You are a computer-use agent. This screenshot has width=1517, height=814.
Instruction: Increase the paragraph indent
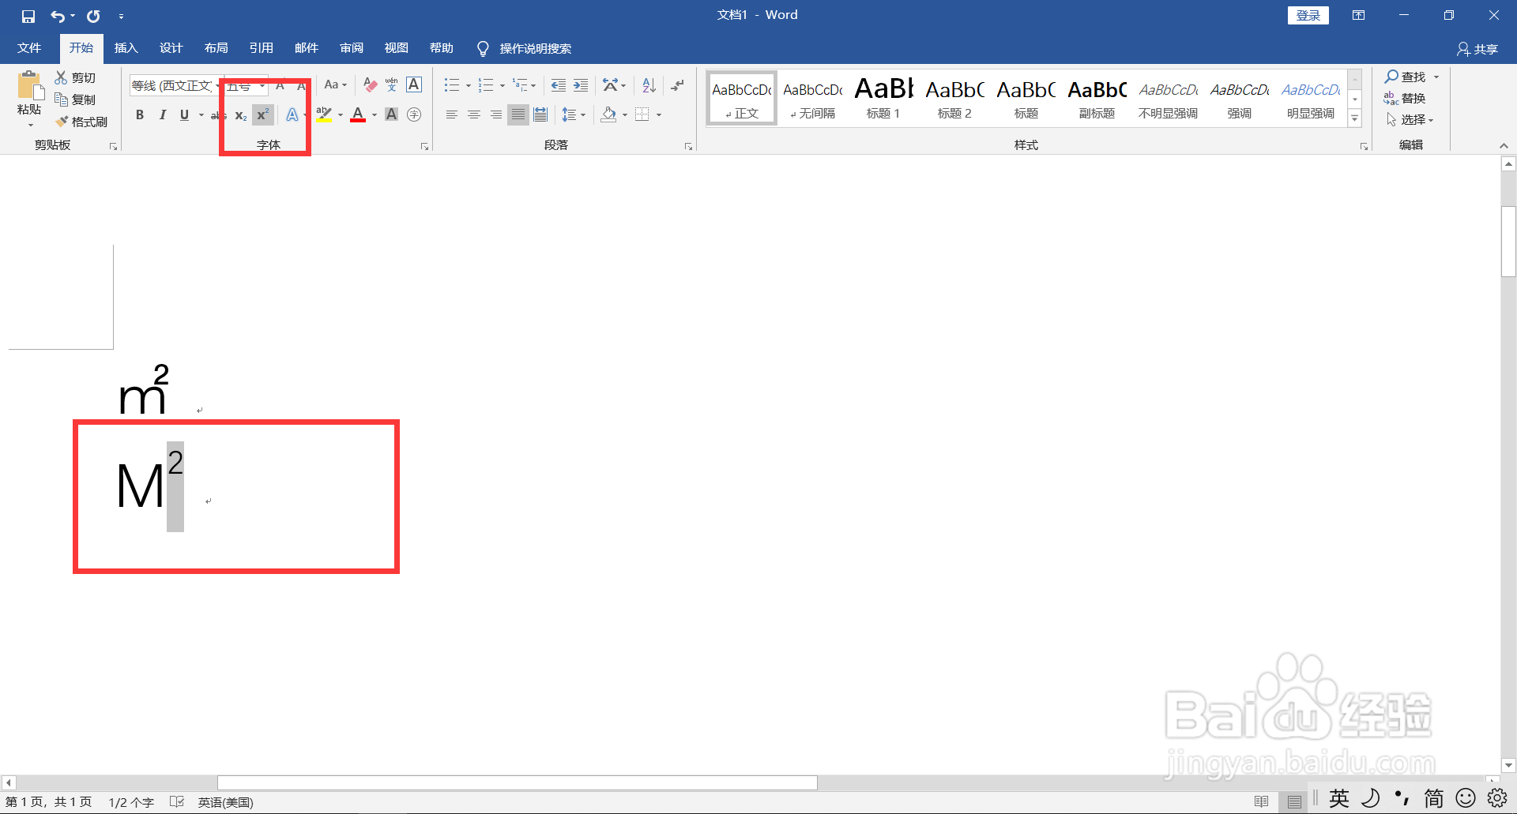pos(581,84)
